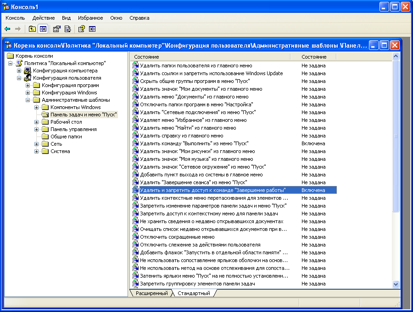
Task: Select Добавить пункт выхода из системы
Action: tap(201, 175)
